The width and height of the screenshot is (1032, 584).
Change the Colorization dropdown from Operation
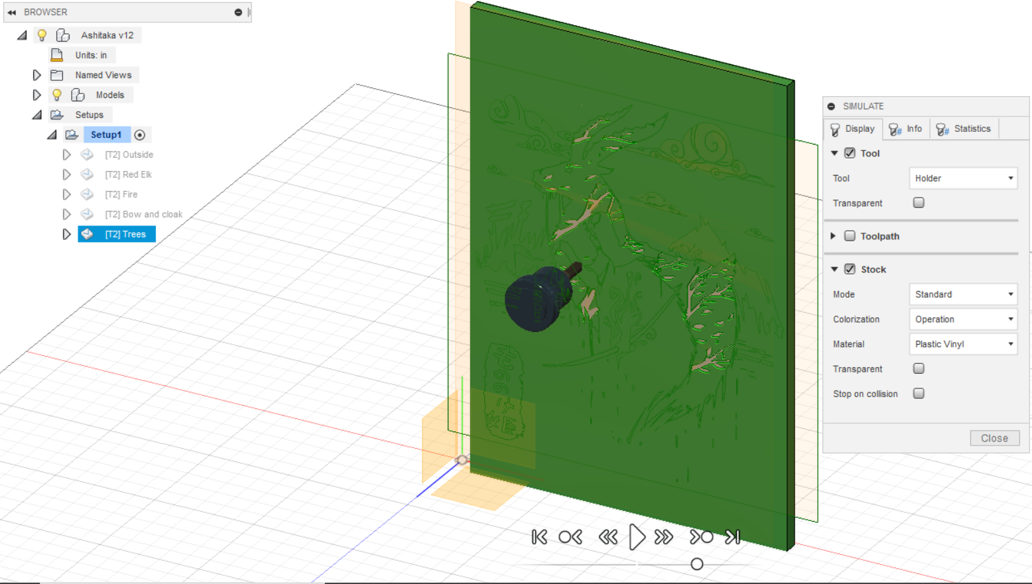click(x=963, y=319)
